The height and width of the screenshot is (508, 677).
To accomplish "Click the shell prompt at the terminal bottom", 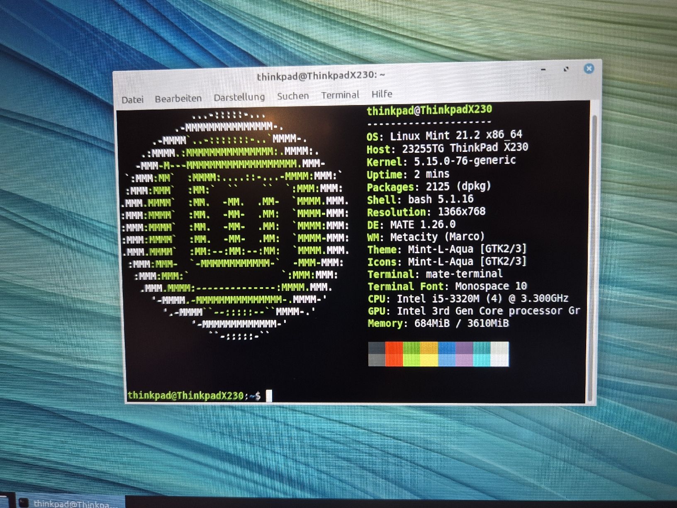I will 194,396.
